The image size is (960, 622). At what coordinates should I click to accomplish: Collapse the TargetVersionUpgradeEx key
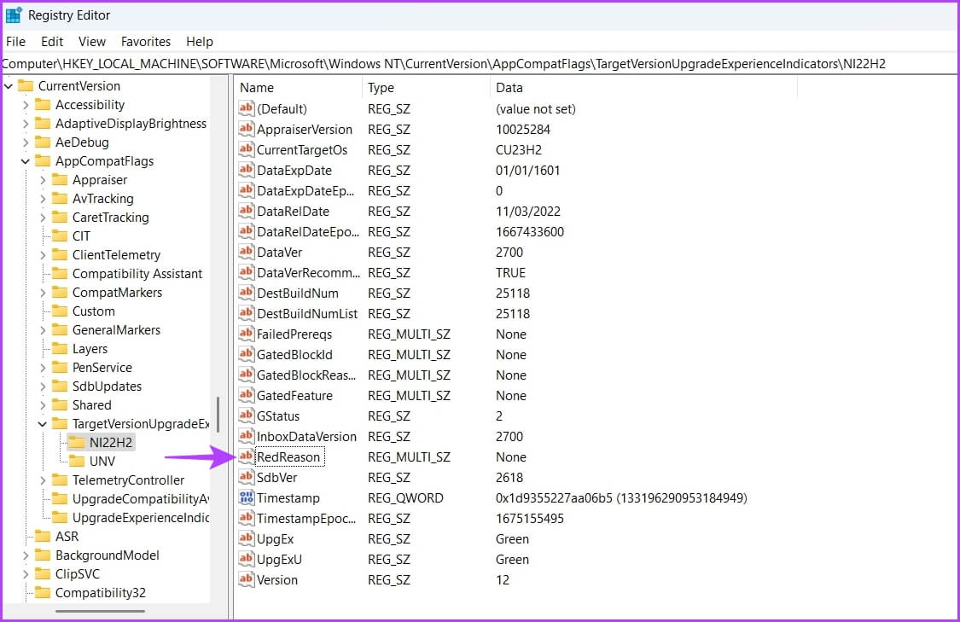click(x=43, y=424)
